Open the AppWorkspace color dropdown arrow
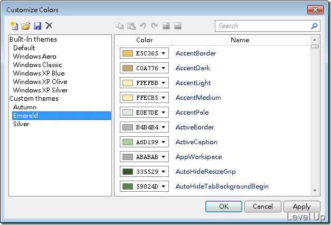Image resolution: width=331 pixels, height=225 pixels. pyautogui.click(x=164, y=157)
